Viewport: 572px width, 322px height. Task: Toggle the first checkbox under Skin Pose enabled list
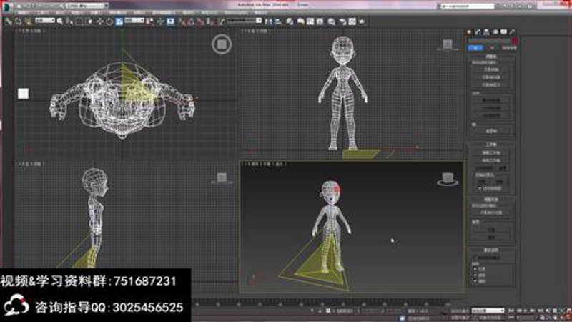coord(475,269)
